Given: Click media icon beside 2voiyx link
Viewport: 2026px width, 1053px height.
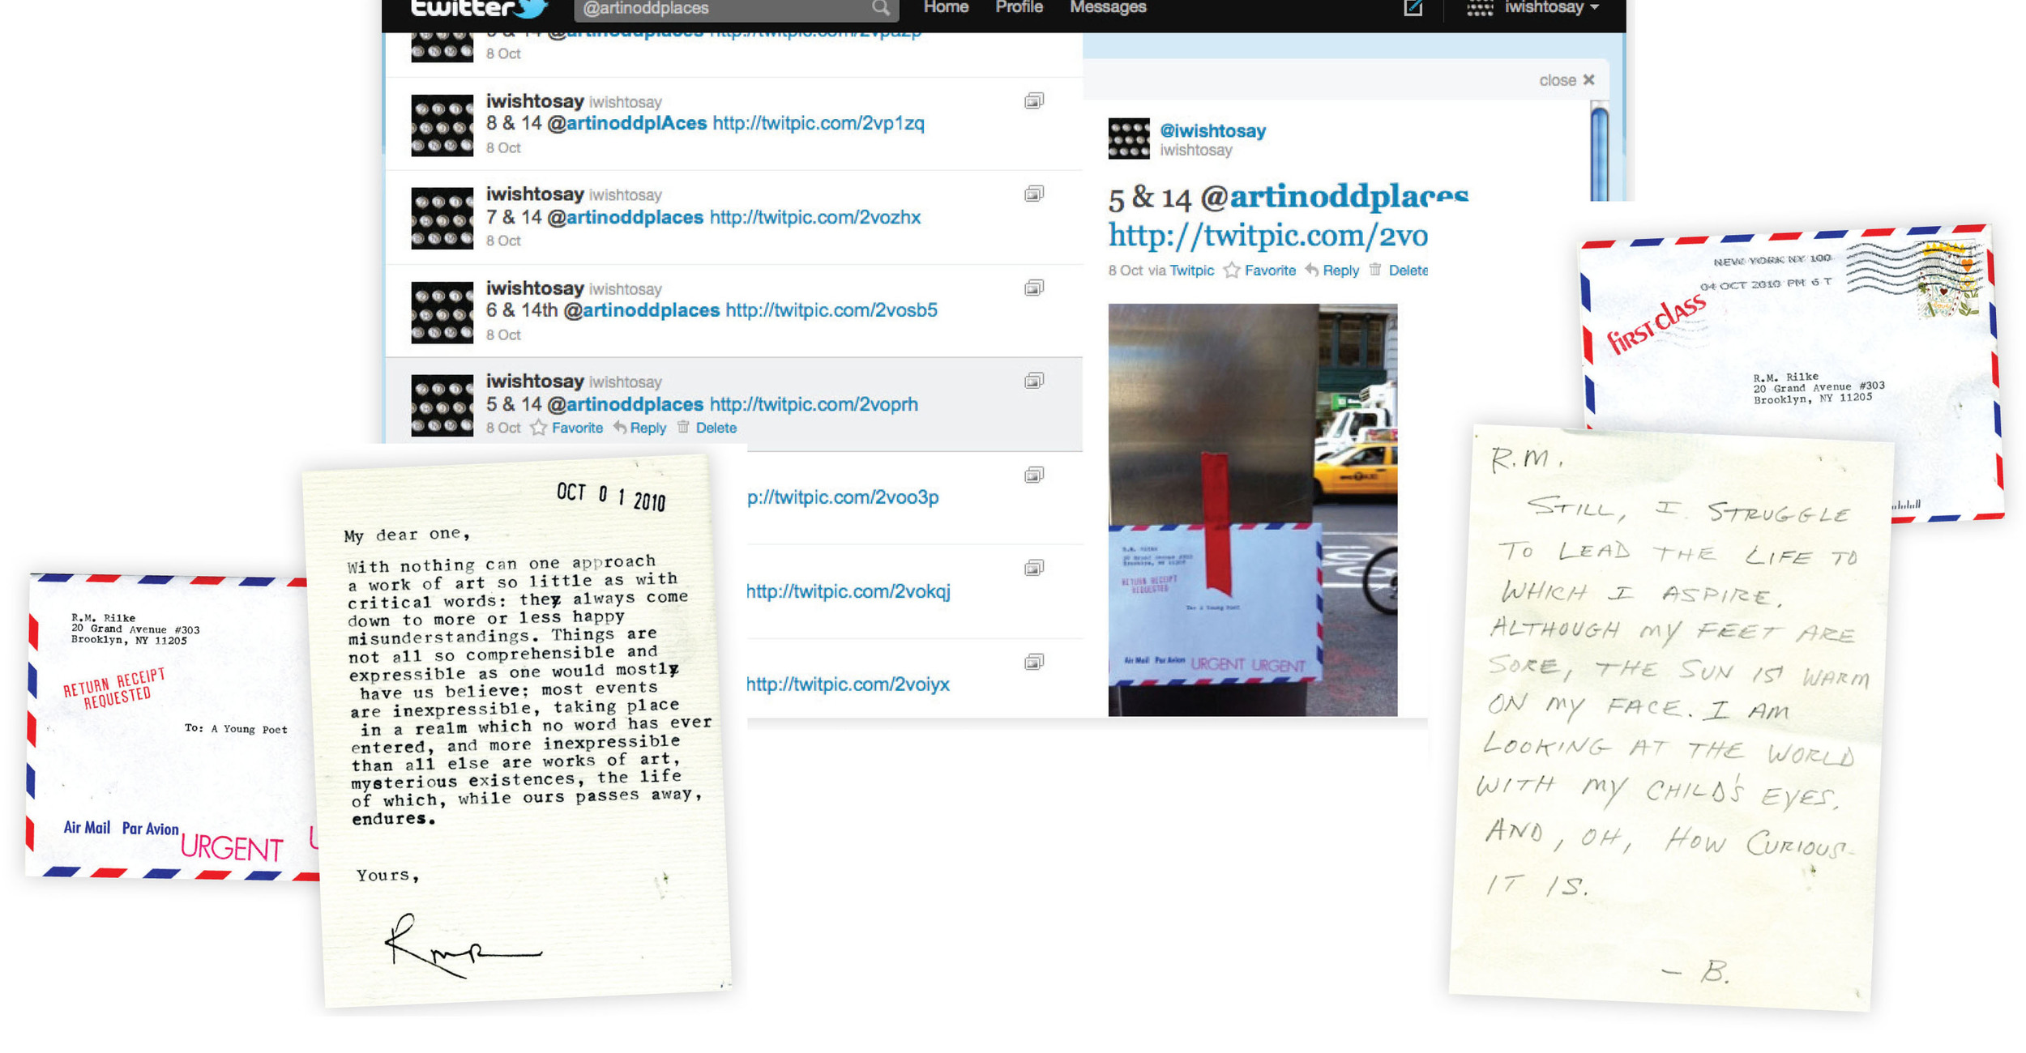Looking at the screenshot, I should tap(1033, 662).
